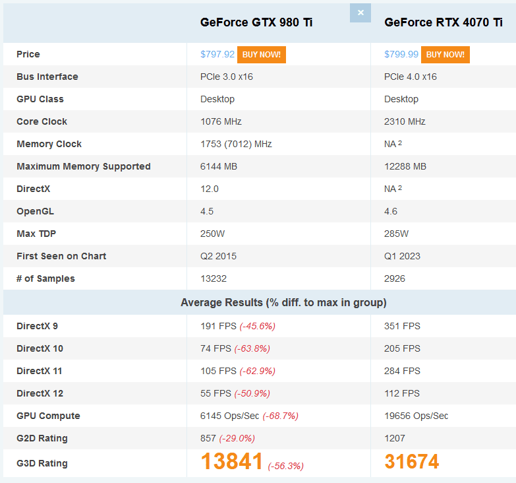
Task: Click the Q1 2023 value
Action: pos(402,256)
